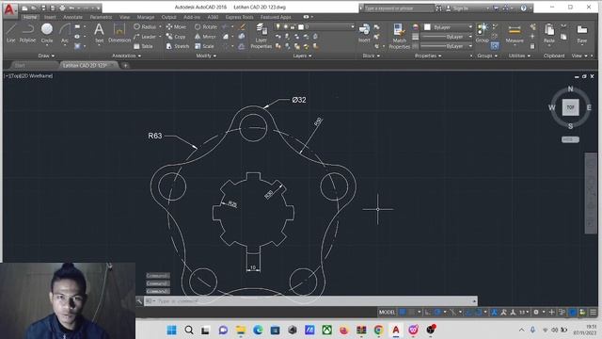Click the Copy tool
Screen dimensions: 602x339
(x=176, y=37)
